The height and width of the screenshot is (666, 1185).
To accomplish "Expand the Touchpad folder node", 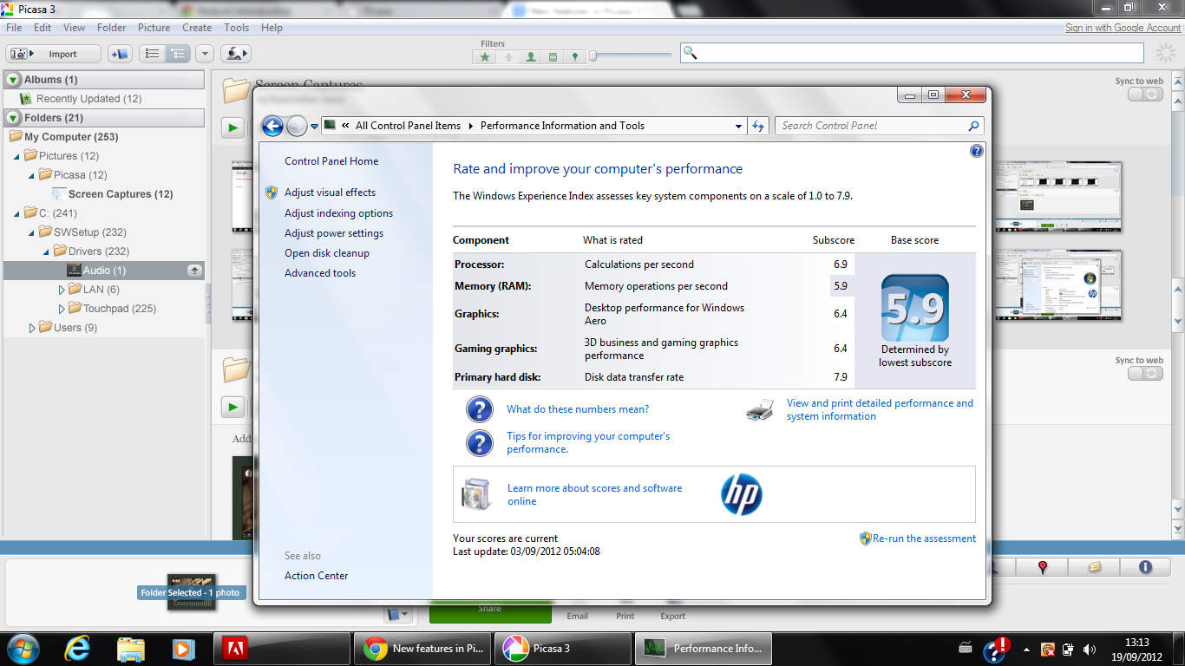I will (x=62, y=309).
